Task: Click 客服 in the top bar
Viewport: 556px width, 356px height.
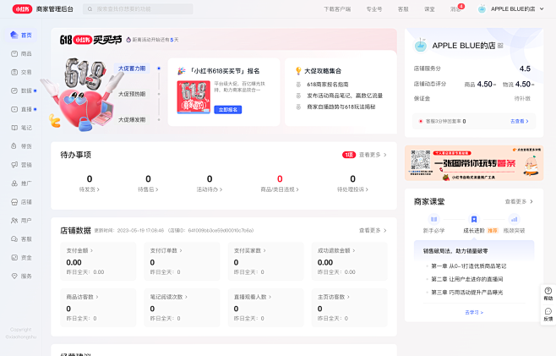Action: pyautogui.click(x=403, y=9)
